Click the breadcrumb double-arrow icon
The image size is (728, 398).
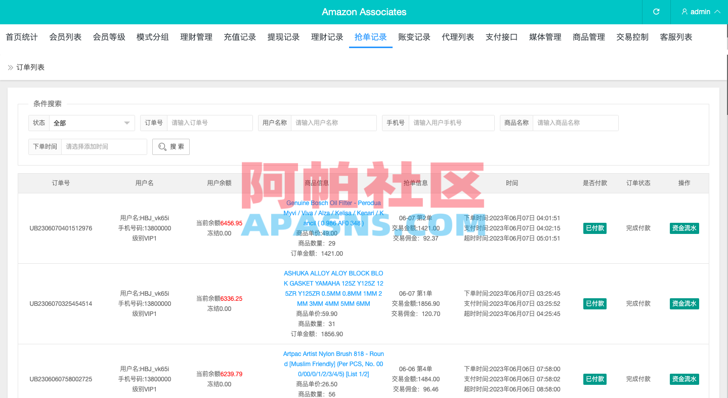(x=10, y=67)
